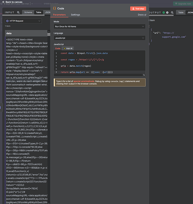The width and height of the screenshot is (193, 204).
Task: Open the Mode dropdown Run Once for All Items
Action: click(x=100, y=27)
